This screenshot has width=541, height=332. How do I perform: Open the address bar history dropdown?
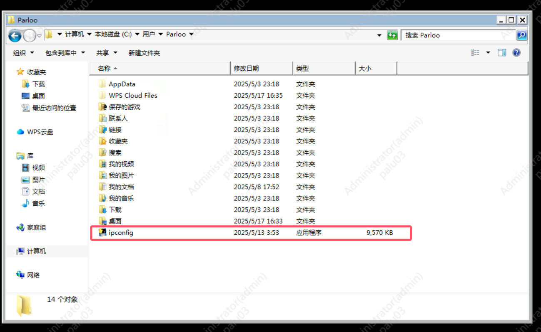tap(379, 35)
